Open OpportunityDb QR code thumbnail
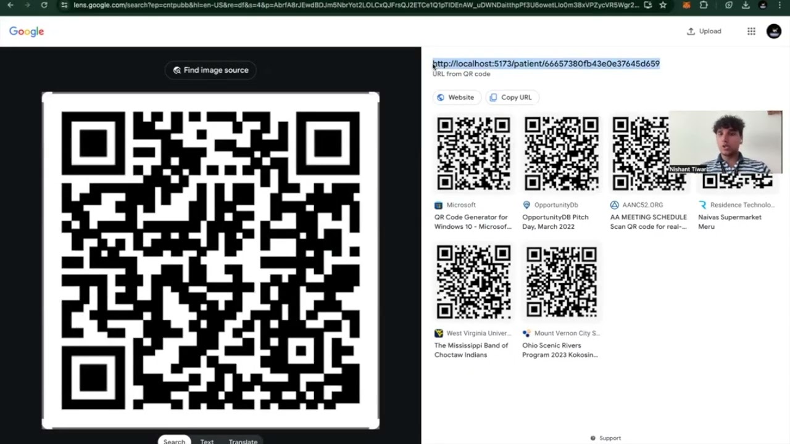The height and width of the screenshot is (444, 790). pyautogui.click(x=561, y=154)
